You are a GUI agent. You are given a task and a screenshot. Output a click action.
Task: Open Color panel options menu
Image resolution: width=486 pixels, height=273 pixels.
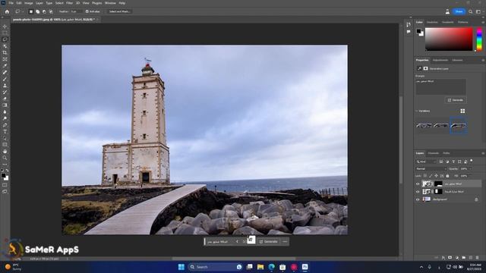(483, 22)
